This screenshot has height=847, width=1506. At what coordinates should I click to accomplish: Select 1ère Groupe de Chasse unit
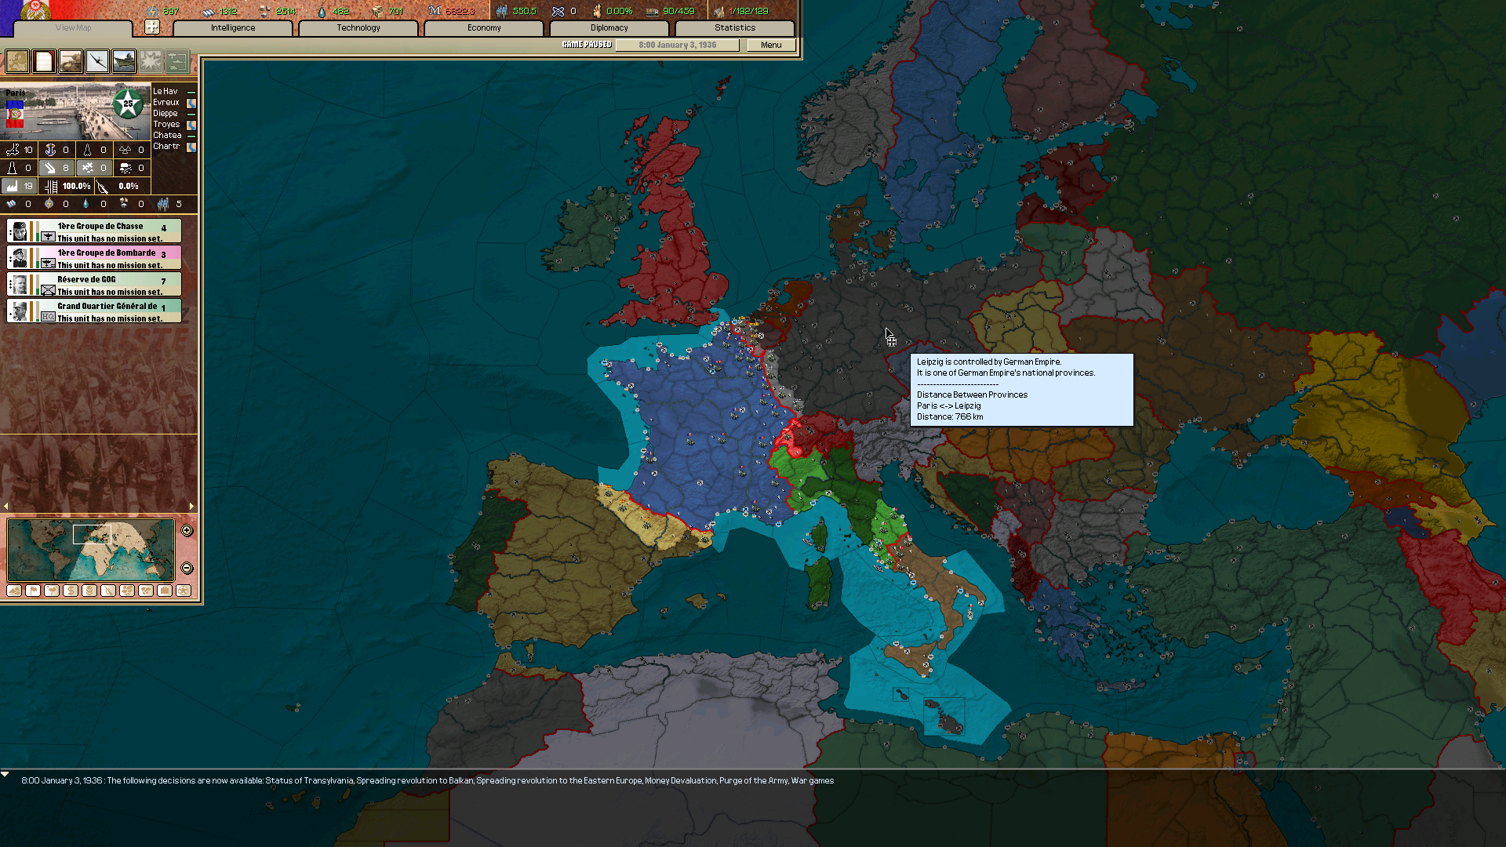coord(94,231)
